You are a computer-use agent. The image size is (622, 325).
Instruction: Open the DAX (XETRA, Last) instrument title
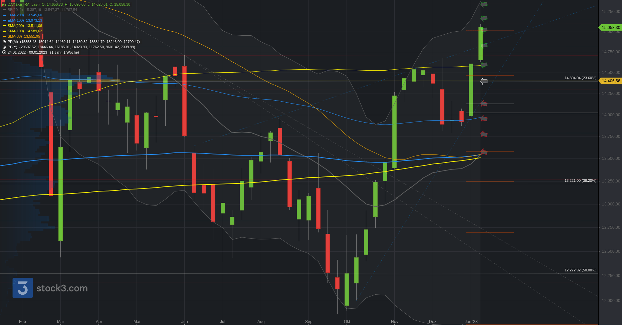[x=23, y=4]
